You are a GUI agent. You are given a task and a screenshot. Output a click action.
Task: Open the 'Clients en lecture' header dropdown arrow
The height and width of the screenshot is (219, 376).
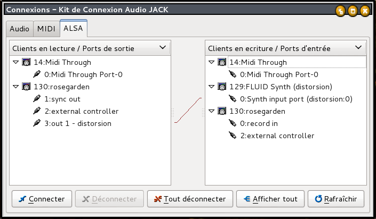[163, 48]
